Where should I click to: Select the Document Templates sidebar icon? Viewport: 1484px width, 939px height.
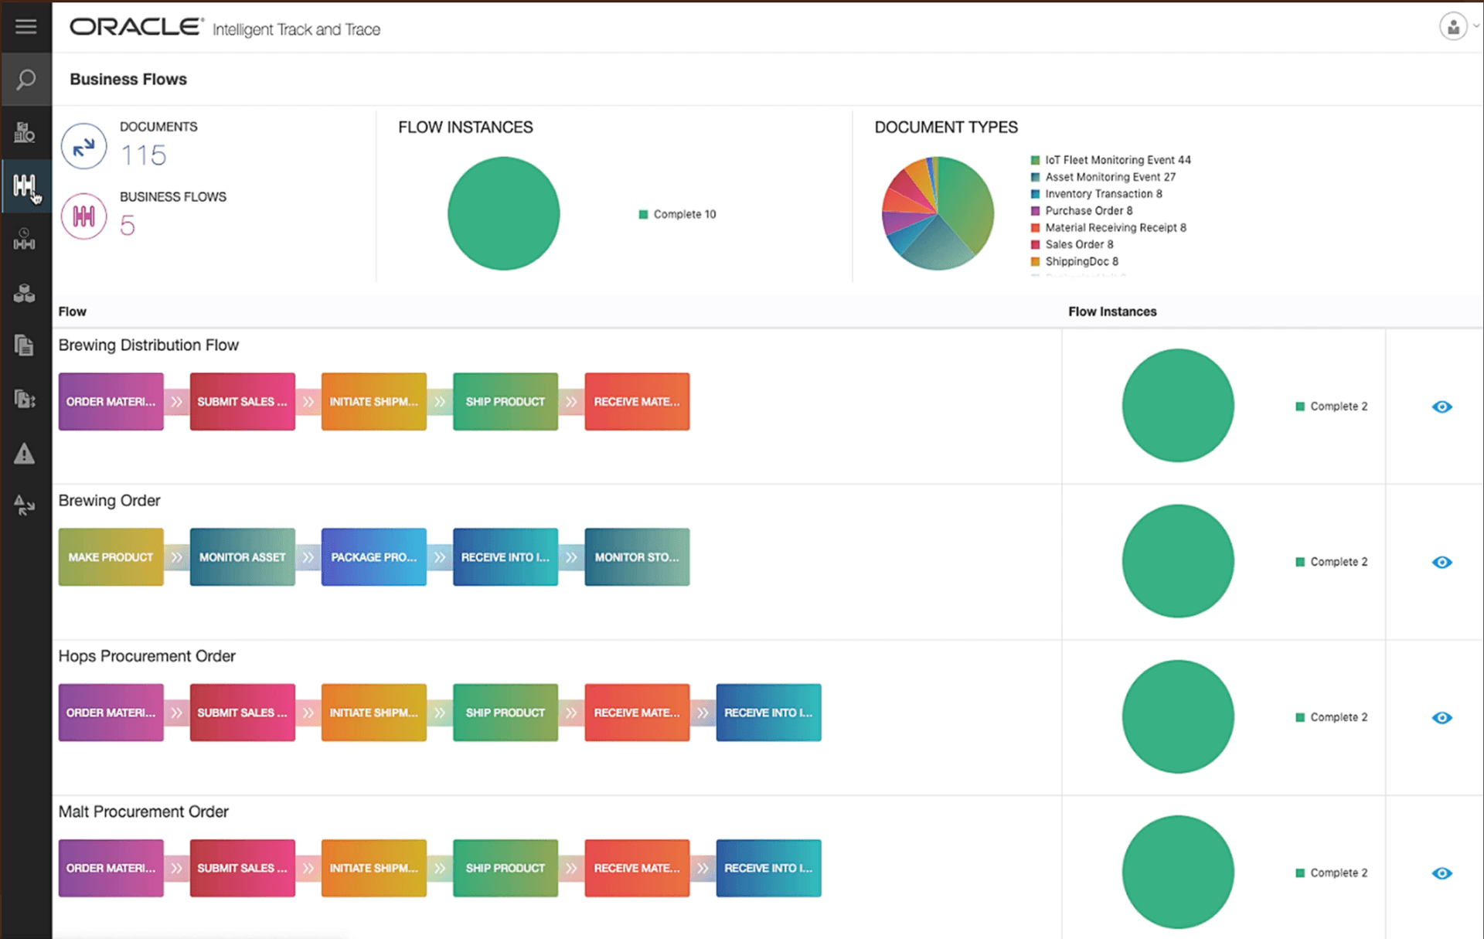click(x=26, y=400)
